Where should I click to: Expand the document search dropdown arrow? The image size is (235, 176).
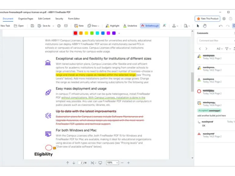189,26
